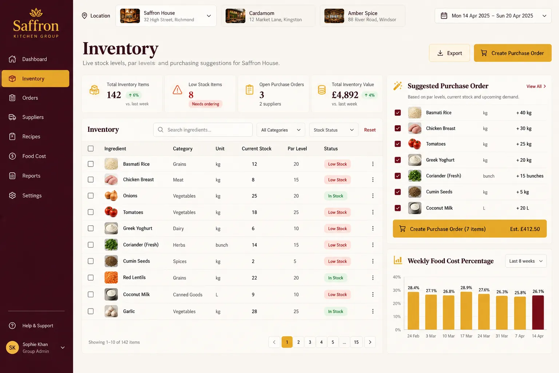Uncheck Coconut Milk in Suggested Purchase Order

pos(398,208)
